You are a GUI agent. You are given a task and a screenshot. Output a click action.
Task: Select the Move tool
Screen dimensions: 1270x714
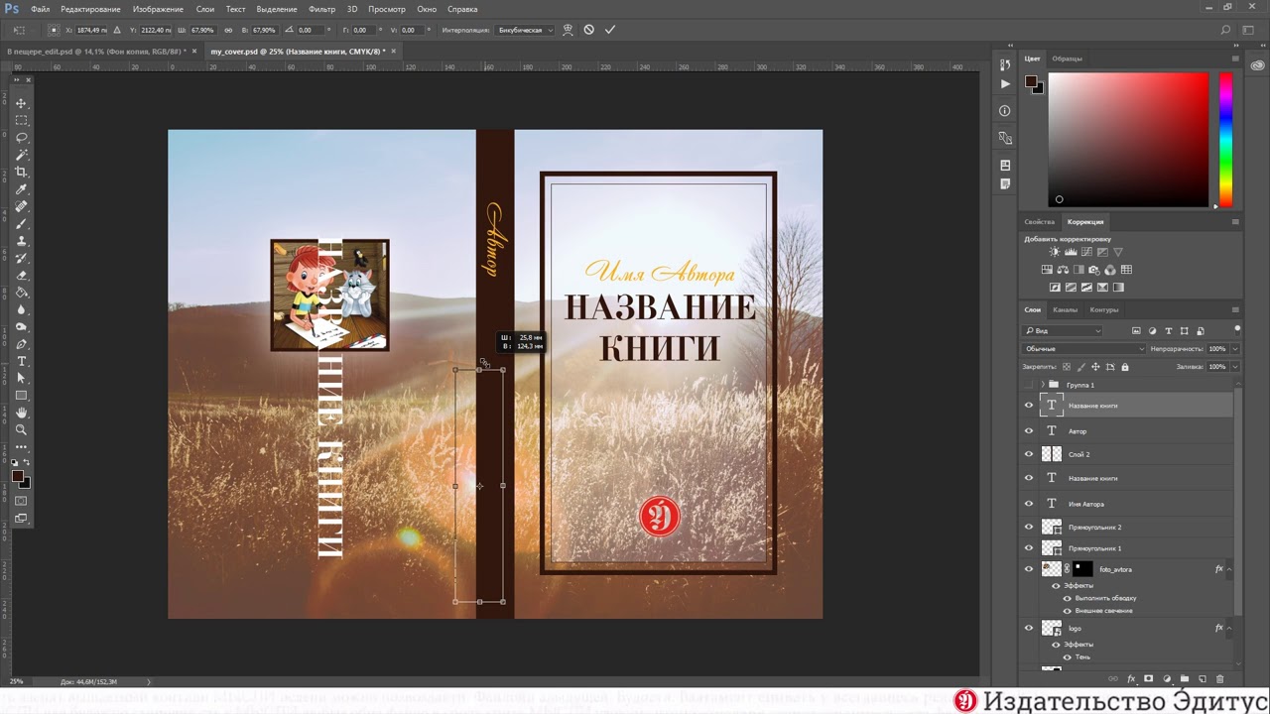point(21,103)
